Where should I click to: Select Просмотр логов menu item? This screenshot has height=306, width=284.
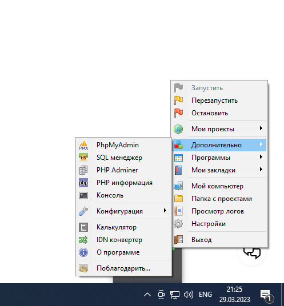[x=219, y=211]
